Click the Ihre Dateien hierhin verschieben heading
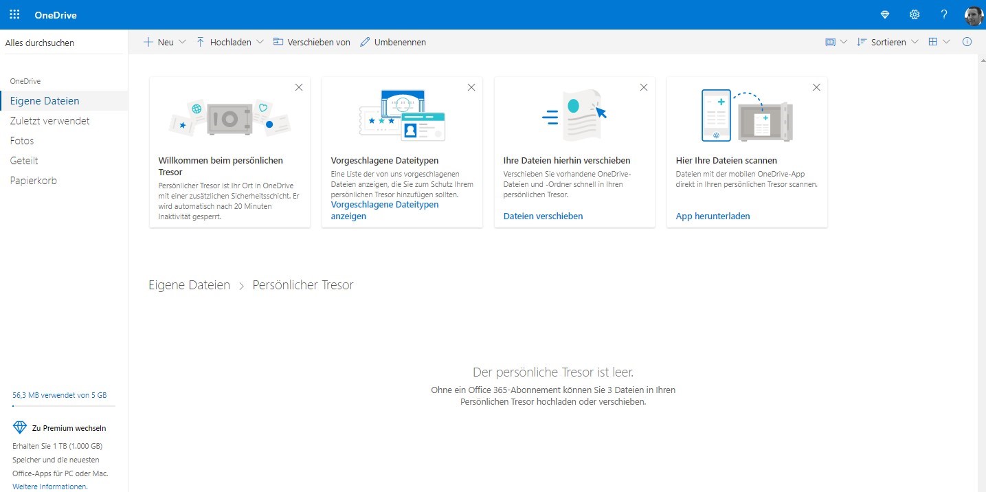 click(567, 160)
